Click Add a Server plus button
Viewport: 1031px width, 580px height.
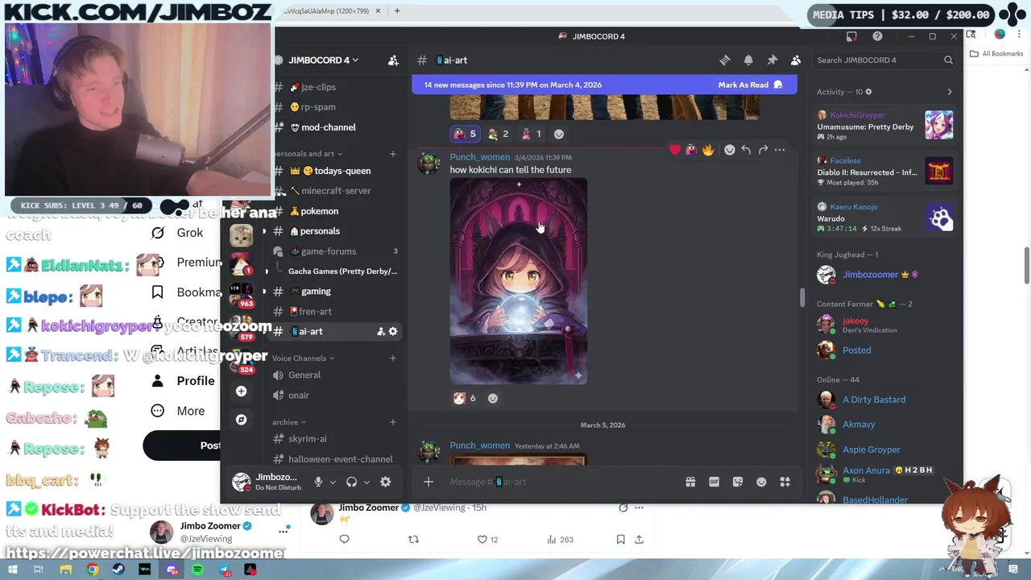[x=241, y=391]
